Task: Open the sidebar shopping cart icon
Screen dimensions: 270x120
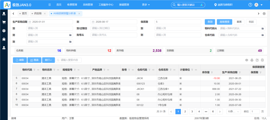Action: tap(4, 22)
